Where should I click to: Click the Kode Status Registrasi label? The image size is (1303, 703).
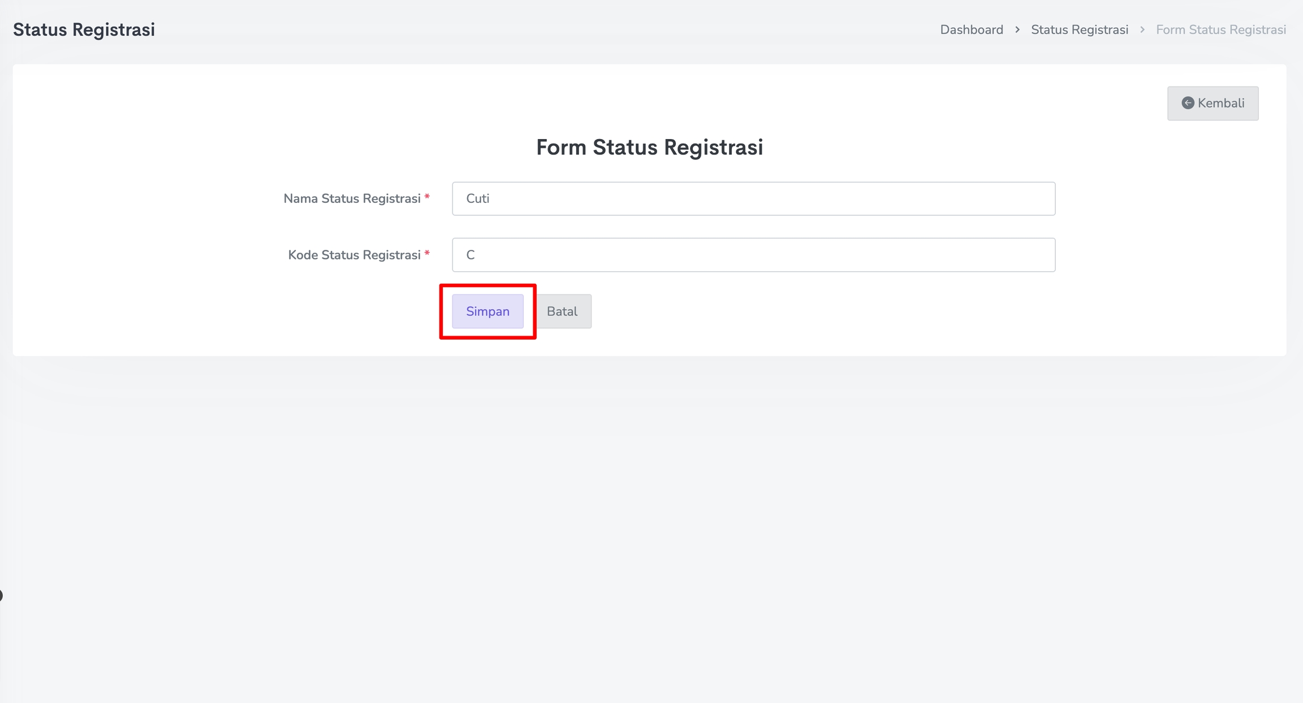click(354, 255)
